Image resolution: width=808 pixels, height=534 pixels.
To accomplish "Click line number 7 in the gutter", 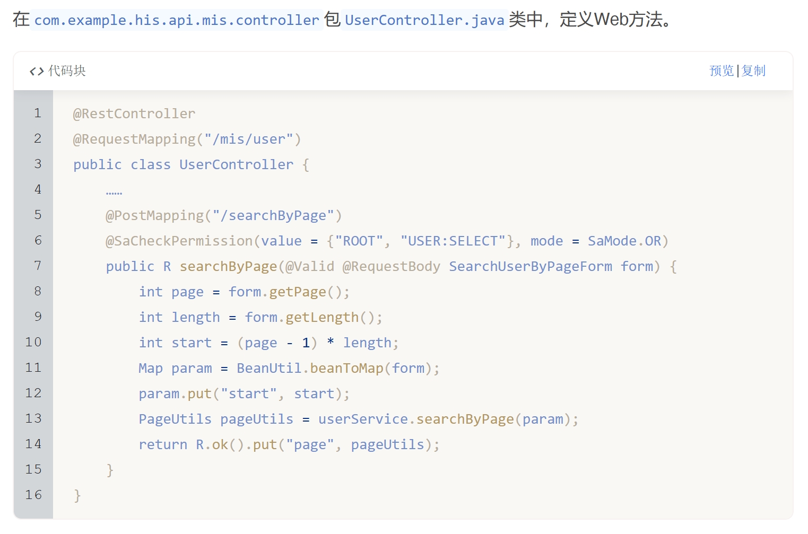I will [38, 266].
